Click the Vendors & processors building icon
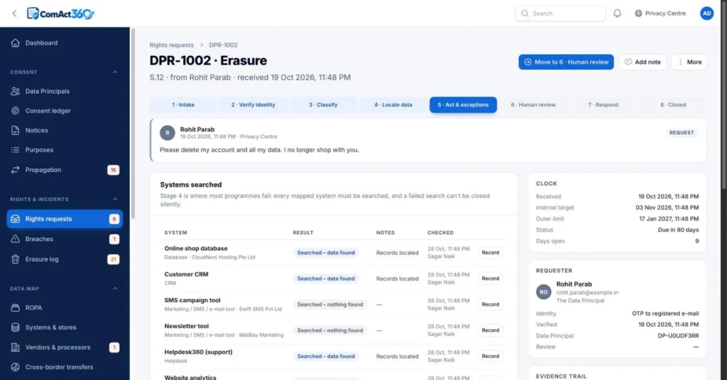This screenshot has width=727, height=380. (16, 347)
